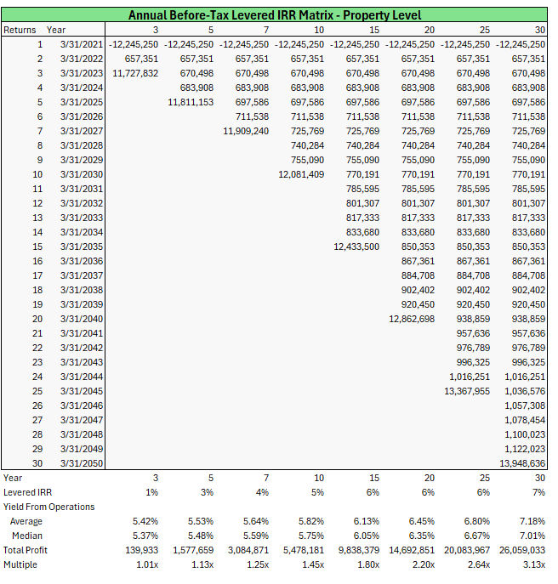Click the 9,838,379 total profit value
Screen dimensions: 558x584
(359, 550)
